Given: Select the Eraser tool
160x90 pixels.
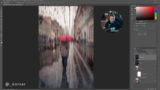Looking at the screenshot, I should point(1,23).
